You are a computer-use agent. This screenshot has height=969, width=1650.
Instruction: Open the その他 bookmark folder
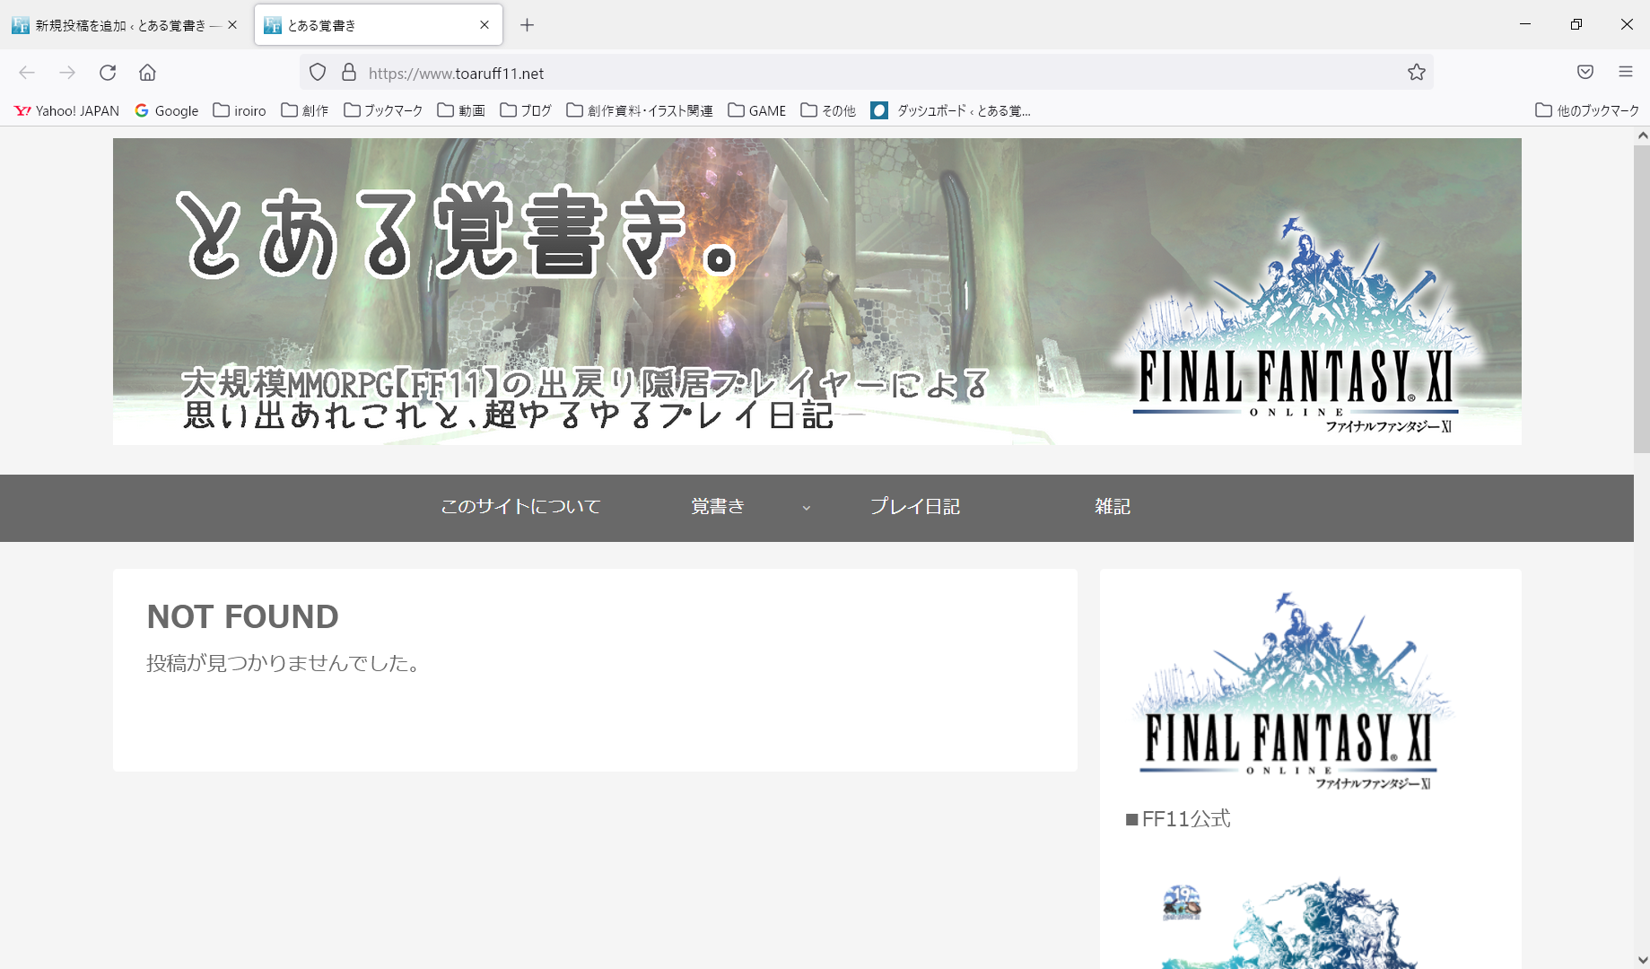pos(828,110)
